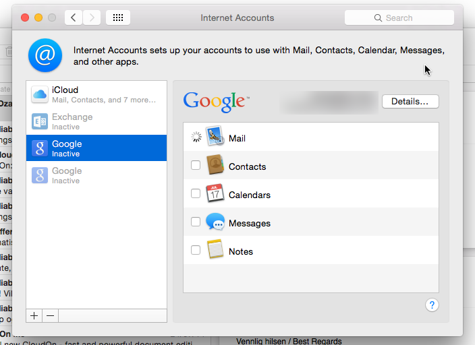Add an account with the plus button

point(34,315)
